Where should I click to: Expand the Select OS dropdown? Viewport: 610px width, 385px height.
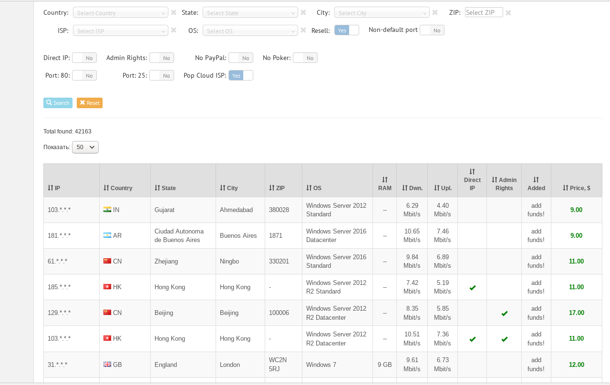coord(250,31)
